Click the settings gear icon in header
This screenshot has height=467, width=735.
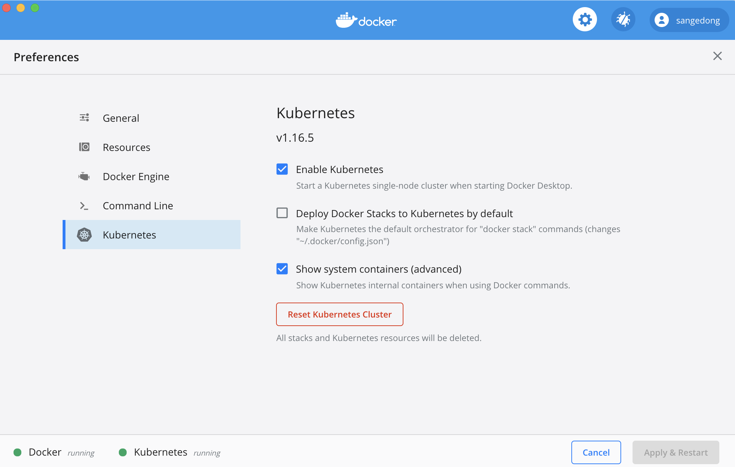tap(585, 20)
